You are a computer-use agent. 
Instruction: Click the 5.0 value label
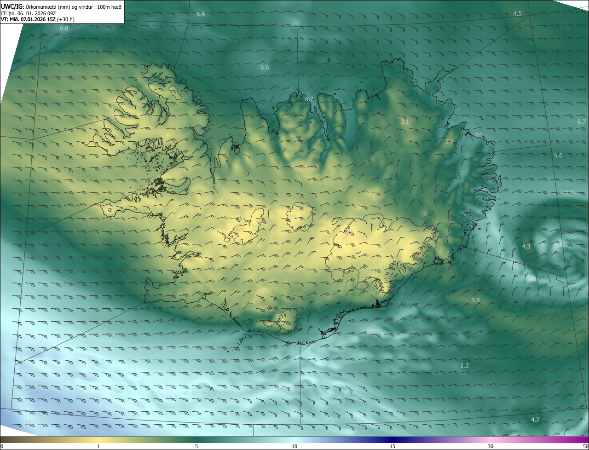(464, 366)
